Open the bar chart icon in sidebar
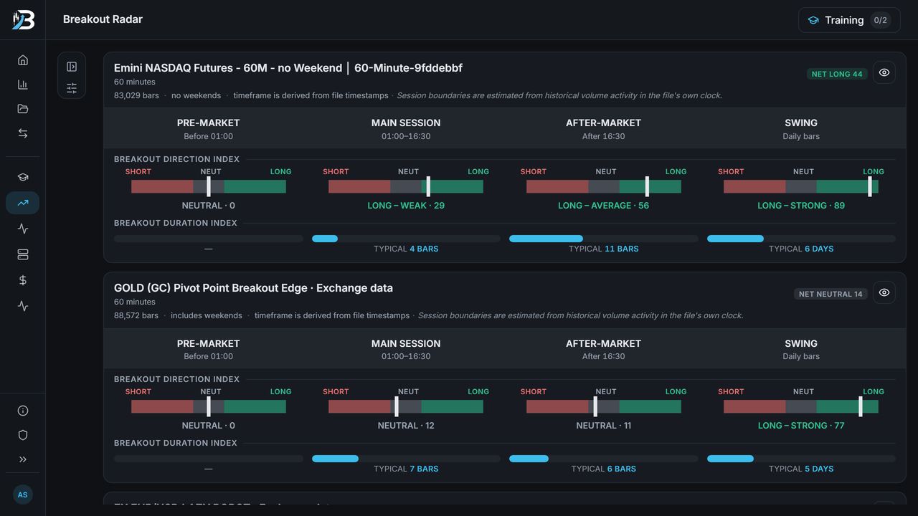 [x=23, y=85]
